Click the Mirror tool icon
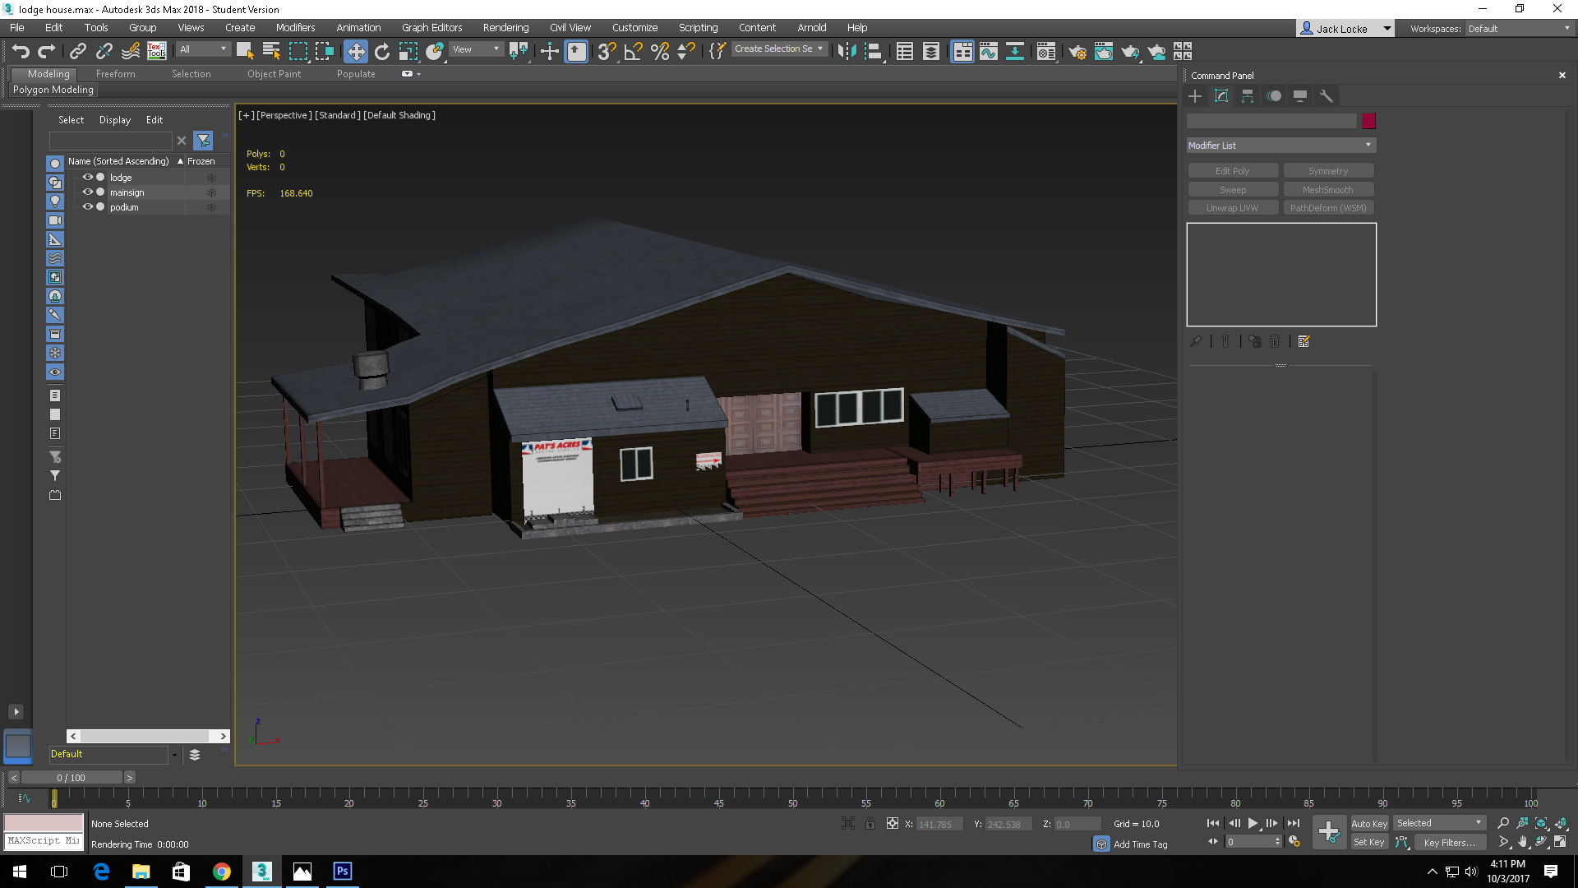Viewport: 1578px width, 888px height. [x=847, y=51]
